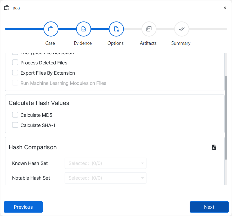
Task: Check the Calculate SHA-1 option
Action: (15, 125)
